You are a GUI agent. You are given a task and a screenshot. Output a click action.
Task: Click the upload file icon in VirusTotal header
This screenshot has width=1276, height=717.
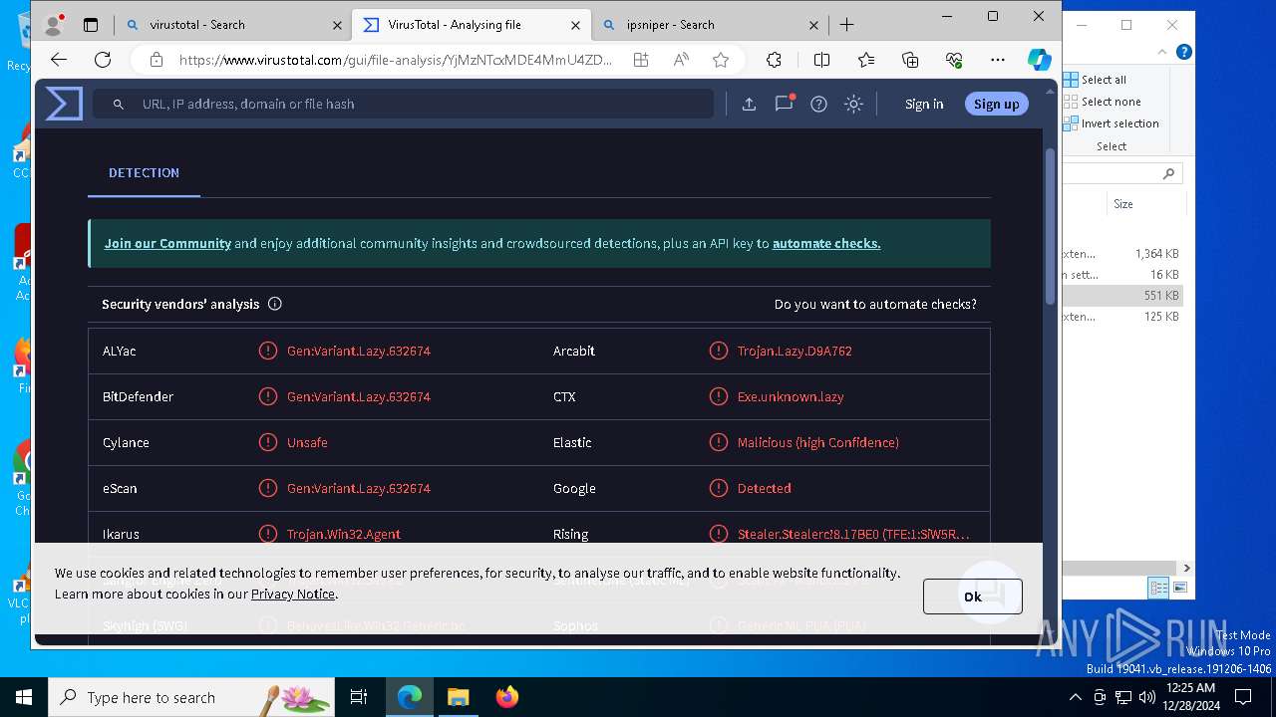(749, 104)
